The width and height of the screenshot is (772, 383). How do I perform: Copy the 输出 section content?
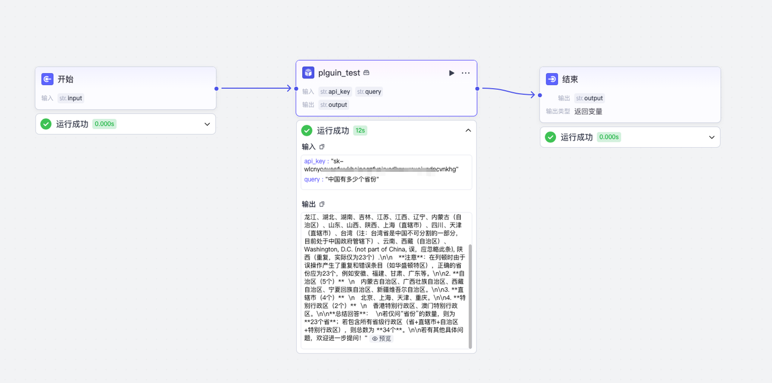pyautogui.click(x=321, y=204)
